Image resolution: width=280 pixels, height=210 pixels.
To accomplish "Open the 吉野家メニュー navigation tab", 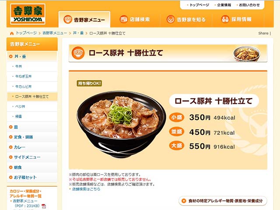I will click(84, 19).
